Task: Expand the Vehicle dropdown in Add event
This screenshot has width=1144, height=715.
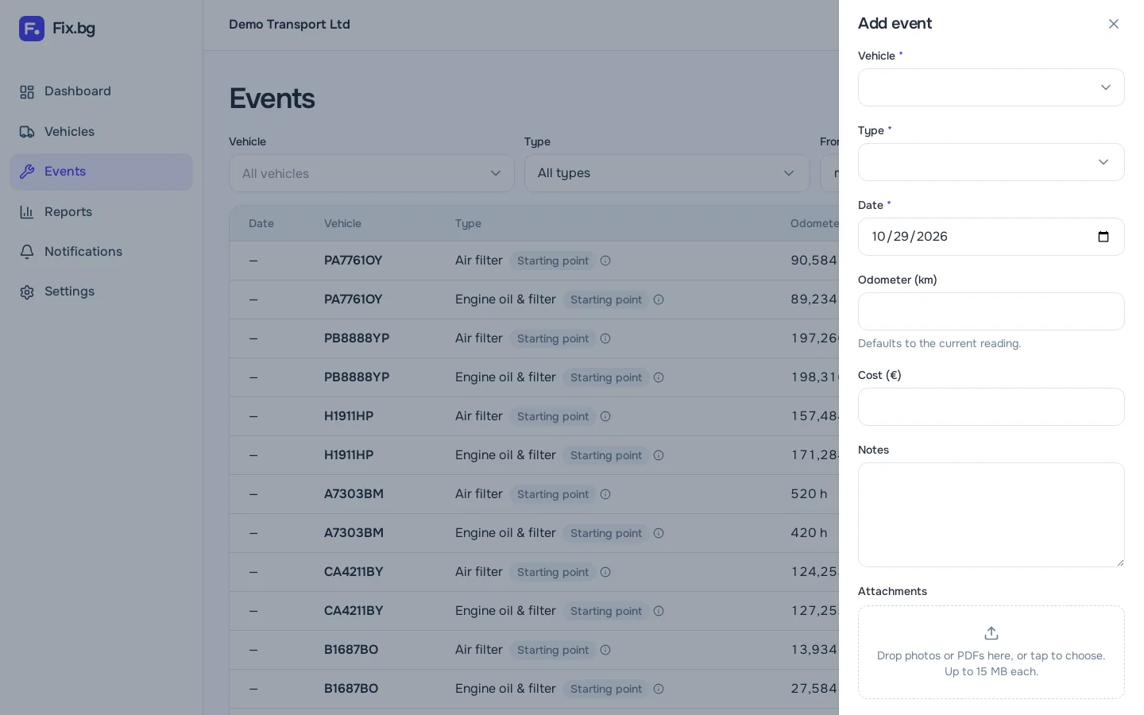Action: pyautogui.click(x=991, y=87)
